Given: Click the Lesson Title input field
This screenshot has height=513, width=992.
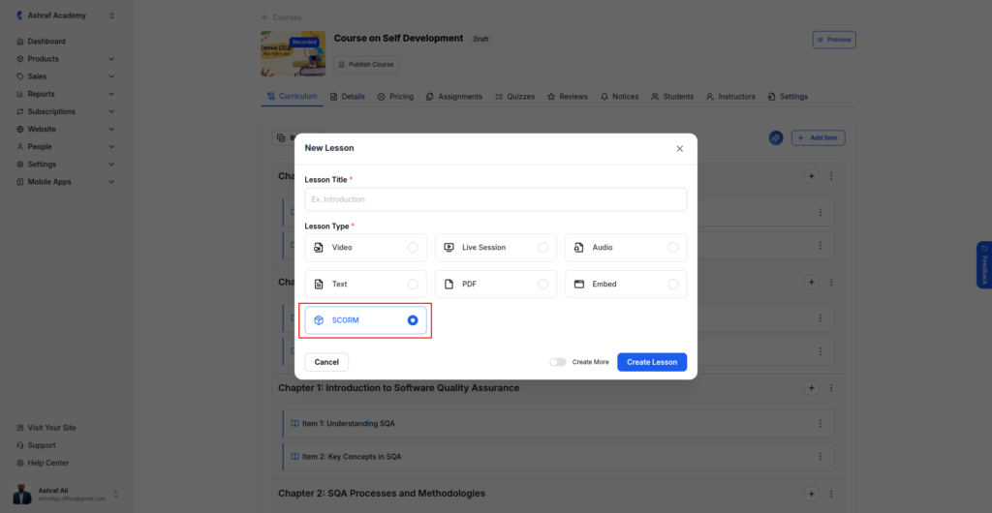Looking at the screenshot, I should [495, 199].
